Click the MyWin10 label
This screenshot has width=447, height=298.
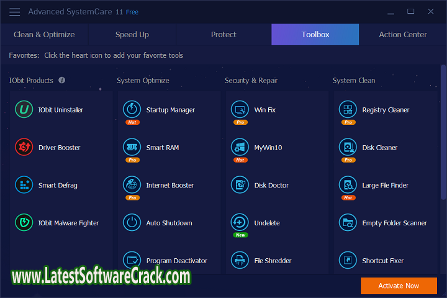tap(268, 148)
